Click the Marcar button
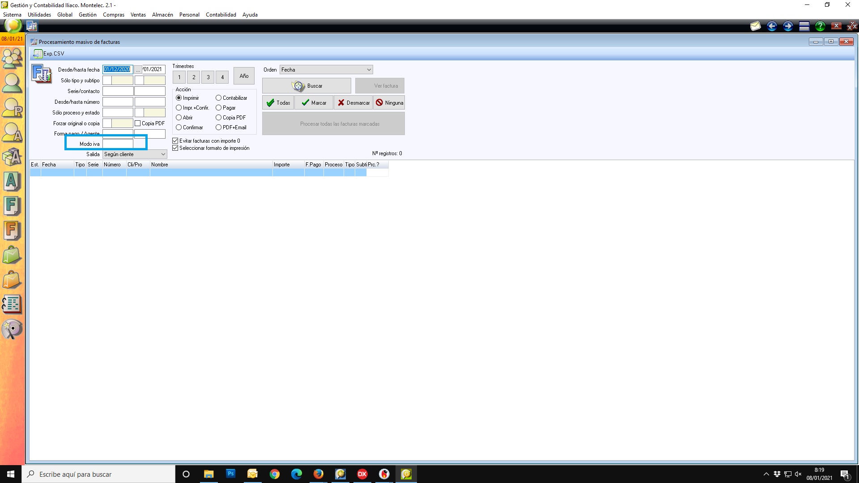Screen dimensions: 859x483 [314, 103]
